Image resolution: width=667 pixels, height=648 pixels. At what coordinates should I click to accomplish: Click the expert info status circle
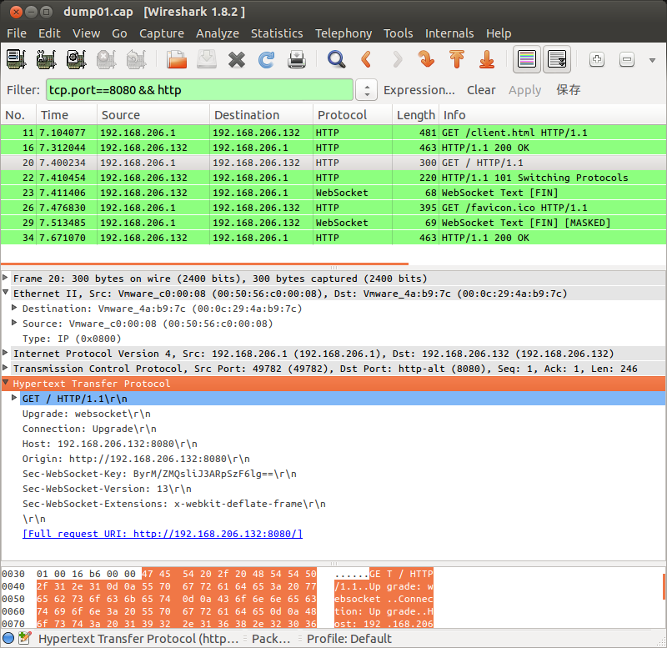pos(8,638)
